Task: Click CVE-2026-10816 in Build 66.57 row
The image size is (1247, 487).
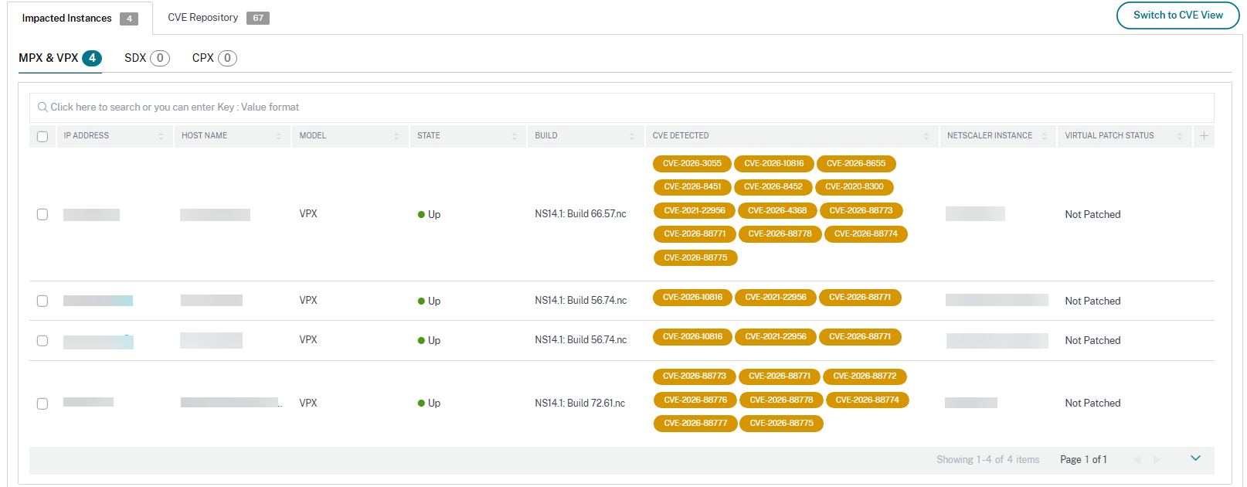Action: click(774, 164)
